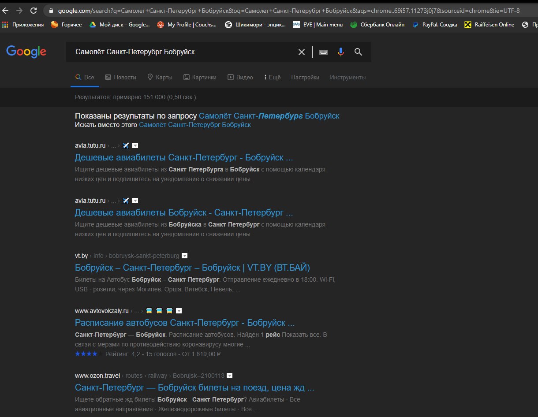Click the Google logo
This screenshot has width=538, height=417.
point(26,52)
